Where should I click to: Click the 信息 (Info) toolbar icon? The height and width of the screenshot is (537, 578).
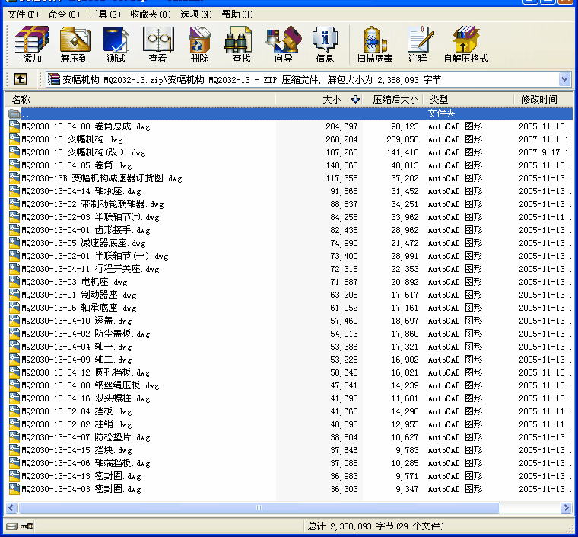[325, 44]
